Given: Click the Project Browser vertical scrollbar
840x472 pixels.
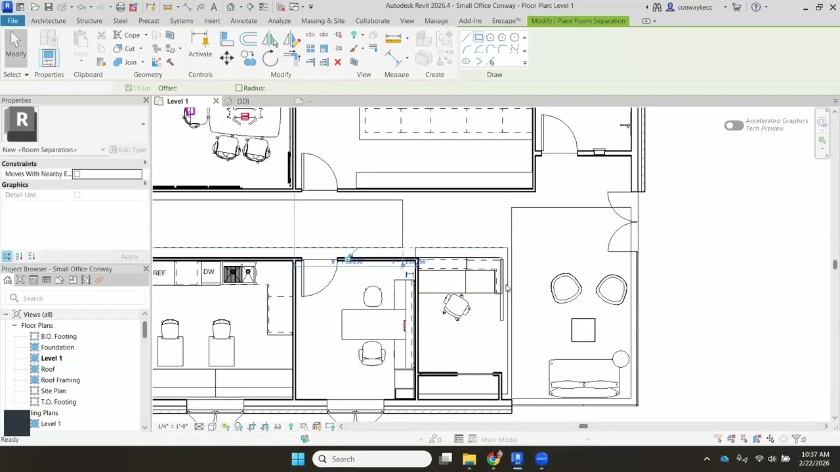Looking at the screenshot, I should (144, 331).
